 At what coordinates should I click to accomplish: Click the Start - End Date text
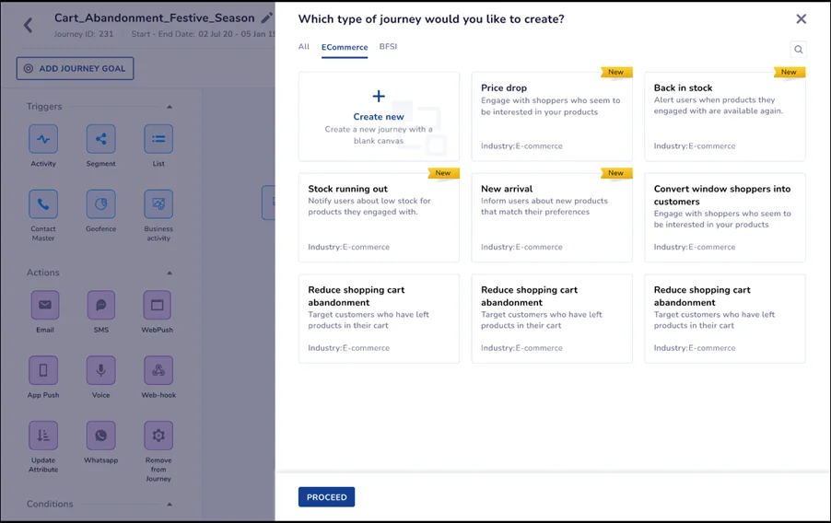203,34
